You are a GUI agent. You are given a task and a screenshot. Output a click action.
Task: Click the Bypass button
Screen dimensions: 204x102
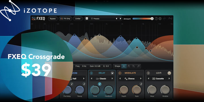[x=53, y=19]
